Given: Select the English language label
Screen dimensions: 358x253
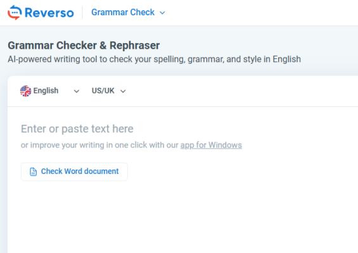Looking at the screenshot, I should (x=46, y=90).
